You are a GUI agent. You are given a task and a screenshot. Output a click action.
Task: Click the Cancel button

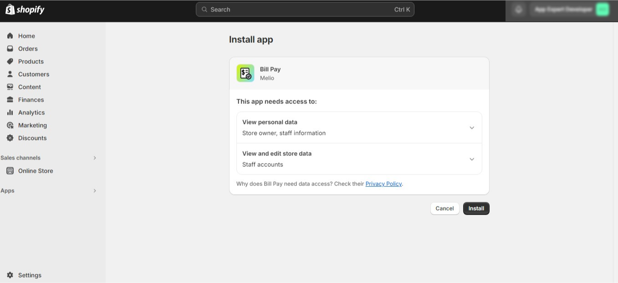pyautogui.click(x=444, y=208)
